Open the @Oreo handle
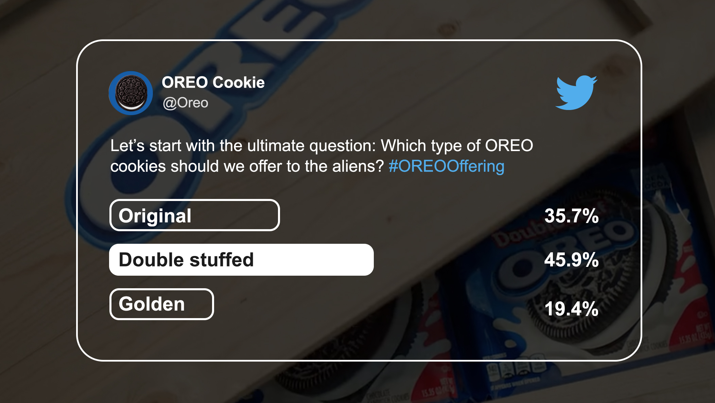Viewport: 715px width, 403px height. pos(185,103)
